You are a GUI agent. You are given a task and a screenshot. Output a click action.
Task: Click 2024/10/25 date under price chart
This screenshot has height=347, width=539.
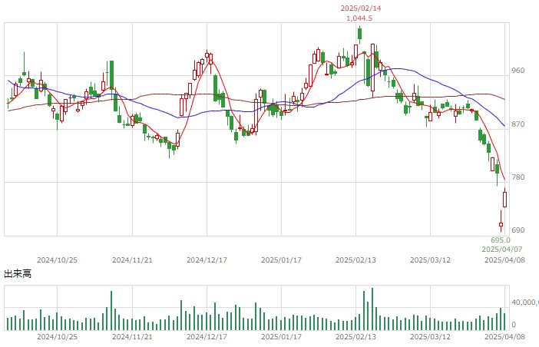[x=57, y=260]
